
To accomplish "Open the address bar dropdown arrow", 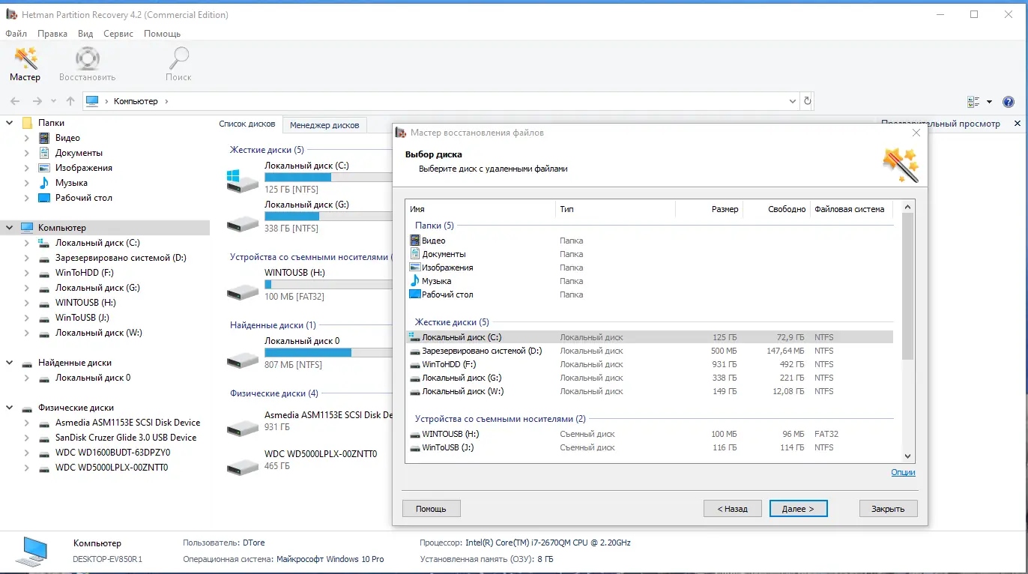I will 793,101.
